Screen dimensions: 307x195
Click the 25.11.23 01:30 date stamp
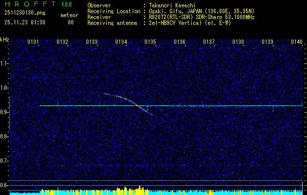(25, 22)
